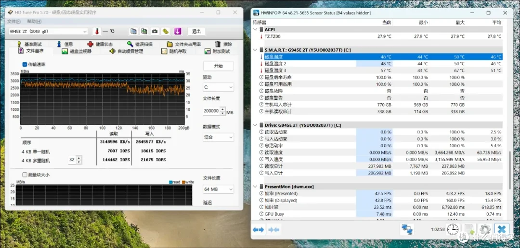
Task: Select the 文件基准 tab
Action: click(x=31, y=51)
